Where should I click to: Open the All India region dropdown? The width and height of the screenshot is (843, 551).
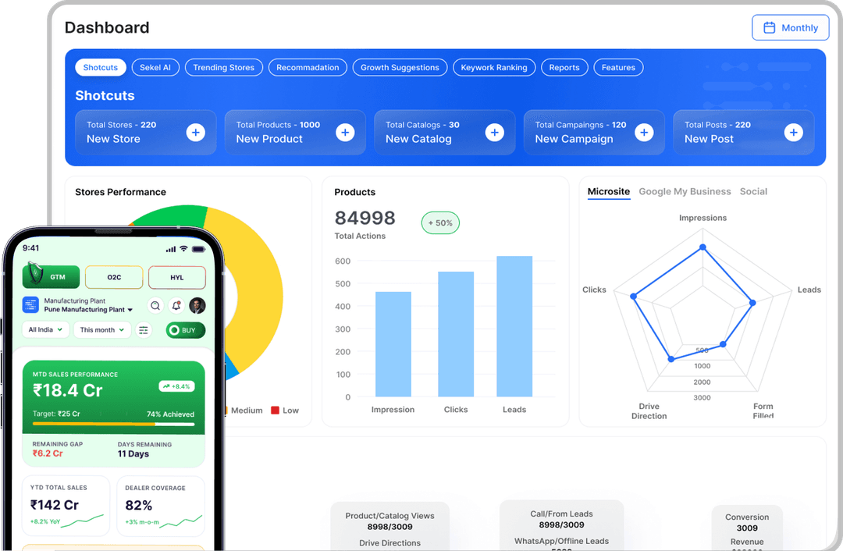tap(46, 329)
